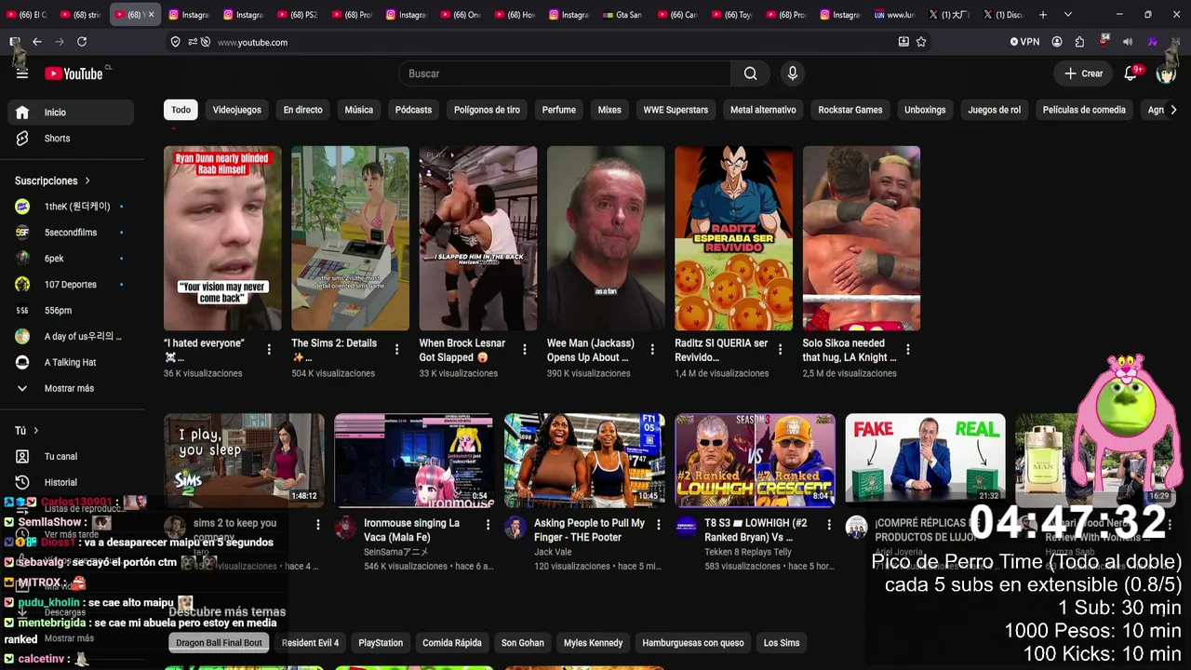Viewport: 1191px width, 670px height.
Task: Play the T8 S3 LOWHIGH video thumbnail
Action: [x=755, y=460]
